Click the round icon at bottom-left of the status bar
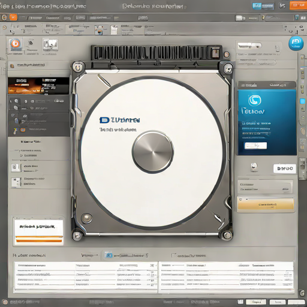Screen dimensions: 307x307 (x=5, y=302)
